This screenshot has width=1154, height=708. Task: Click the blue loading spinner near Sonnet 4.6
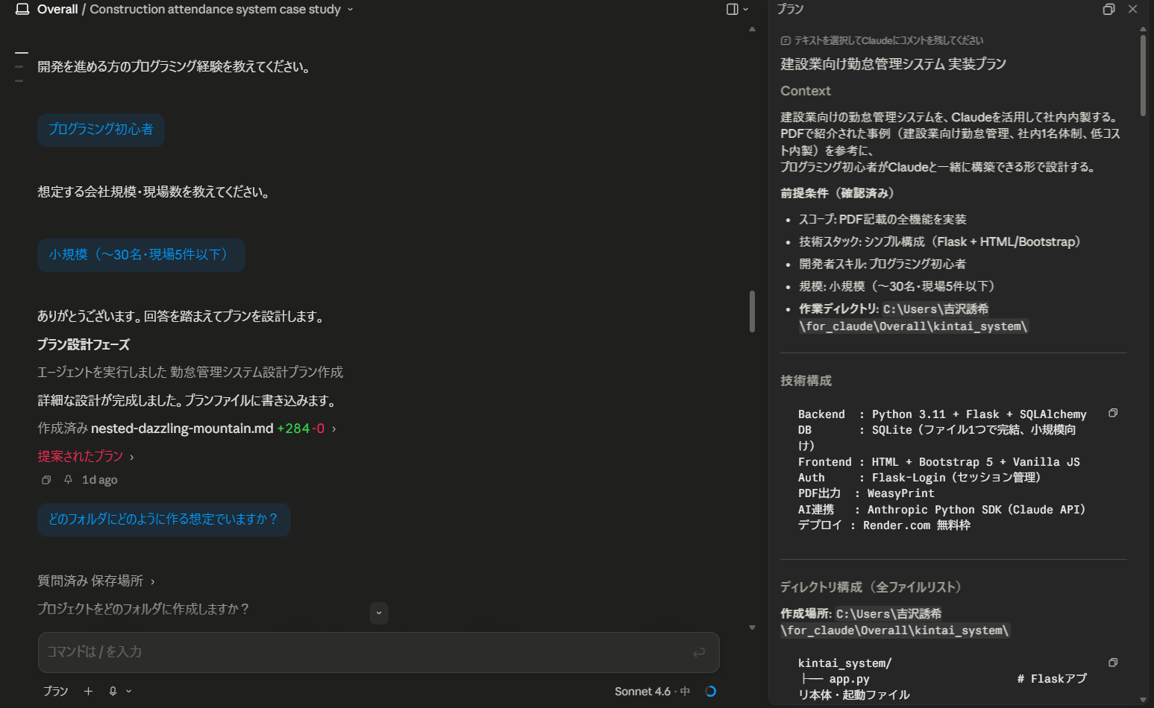coord(710,691)
